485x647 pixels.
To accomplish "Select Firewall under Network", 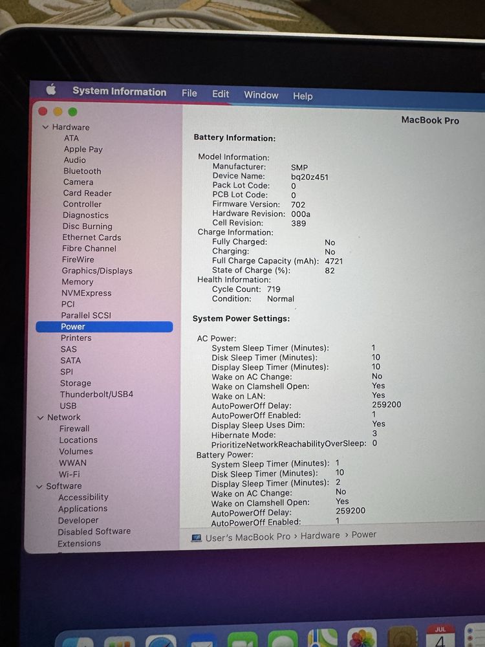I will click(74, 429).
